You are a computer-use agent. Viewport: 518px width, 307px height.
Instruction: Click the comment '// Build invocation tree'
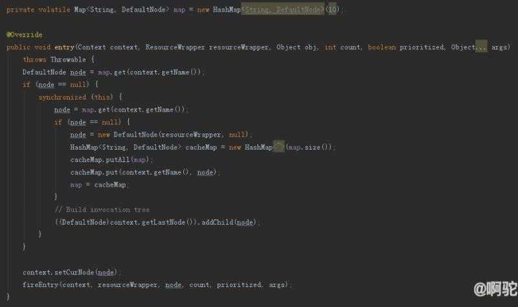pyautogui.click(x=102, y=210)
